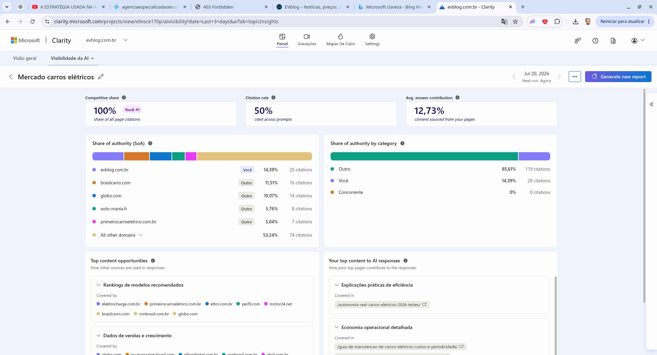
Task: Show info for Competitive share
Action: [124, 97]
